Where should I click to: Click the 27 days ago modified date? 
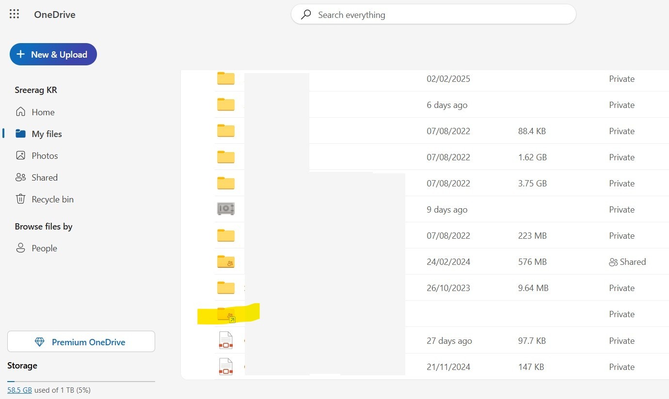[x=449, y=340]
